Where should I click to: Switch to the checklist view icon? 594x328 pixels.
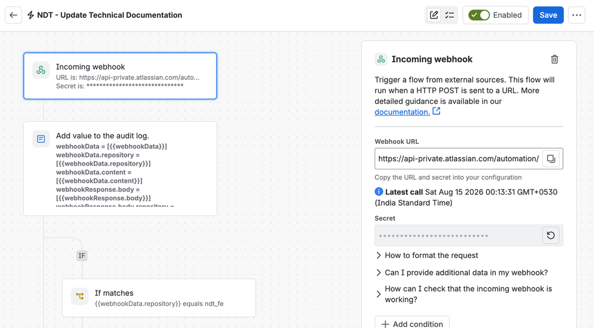[x=450, y=15]
